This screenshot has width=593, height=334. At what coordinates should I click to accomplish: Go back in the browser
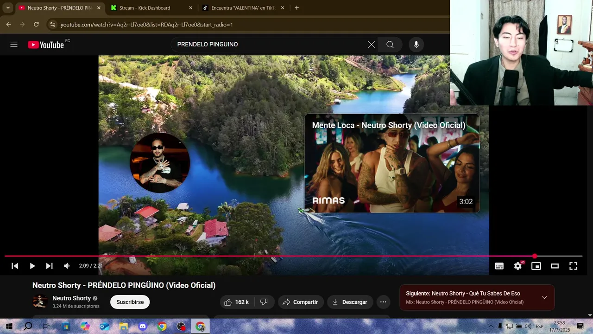tap(8, 25)
